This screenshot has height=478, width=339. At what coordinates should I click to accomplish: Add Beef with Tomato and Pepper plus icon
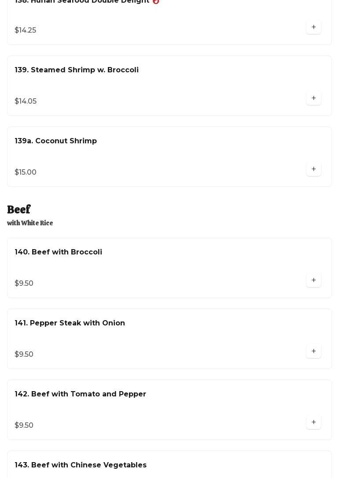313,422
